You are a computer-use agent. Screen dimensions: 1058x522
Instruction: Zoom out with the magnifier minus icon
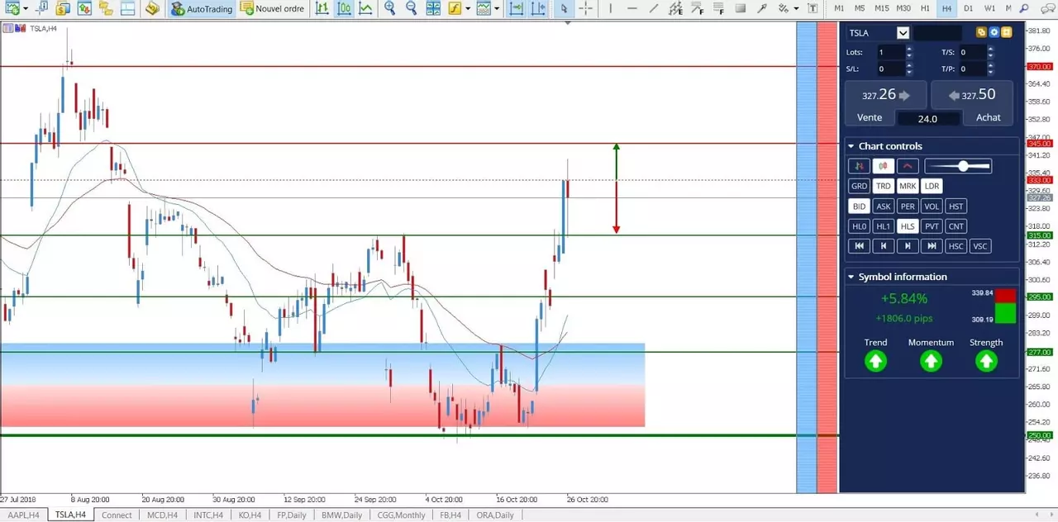[x=412, y=9]
